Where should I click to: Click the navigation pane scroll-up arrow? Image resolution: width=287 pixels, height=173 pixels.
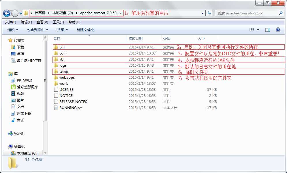[x=45, y=37]
